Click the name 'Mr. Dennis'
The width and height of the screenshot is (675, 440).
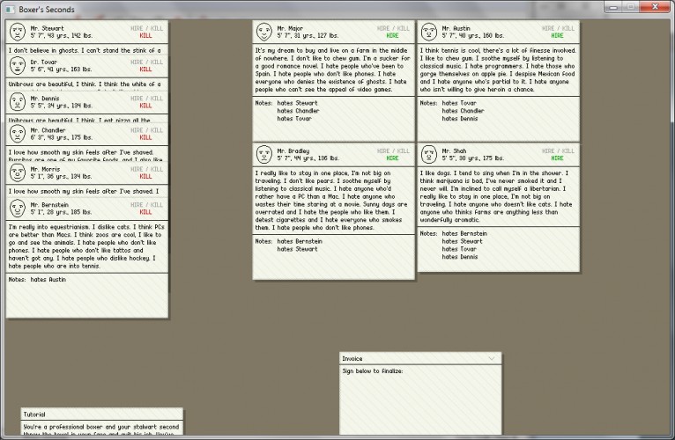pos(45,99)
